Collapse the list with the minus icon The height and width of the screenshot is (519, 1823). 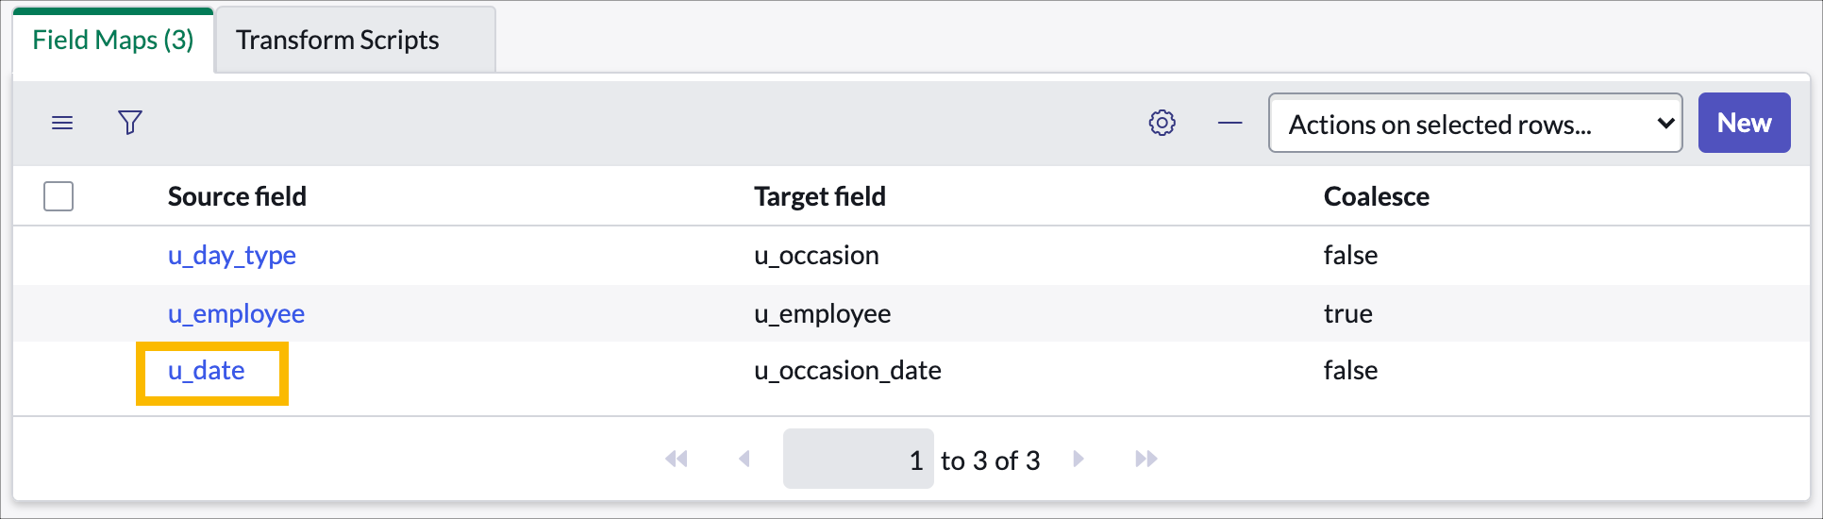pos(1230,123)
